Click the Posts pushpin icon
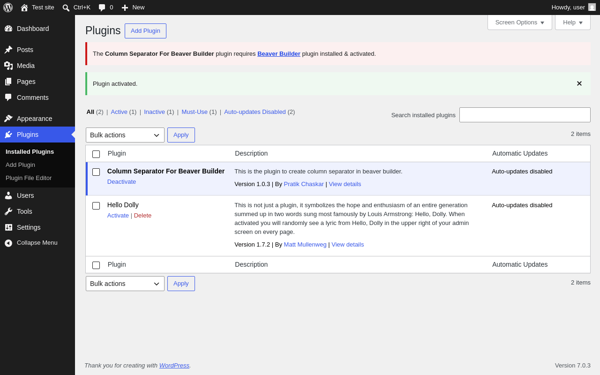Image resolution: width=600 pixels, height=375 pixels. pos(8,50)
